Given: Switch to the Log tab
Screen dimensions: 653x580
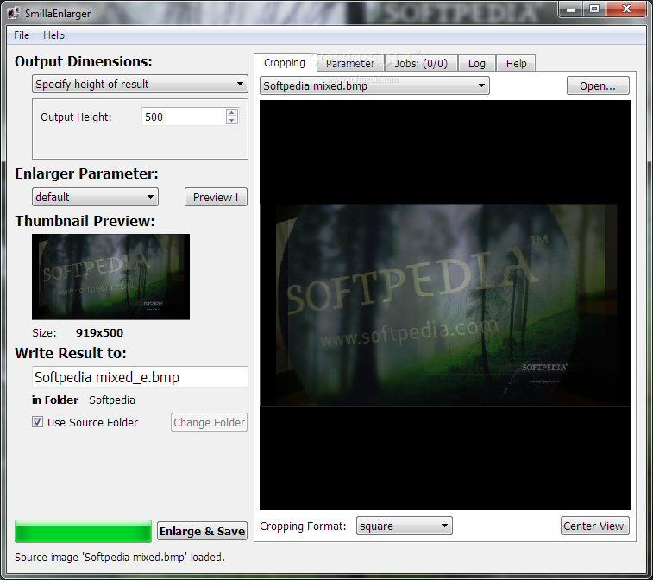Looking at the screenshot, I should click(476, 63).
